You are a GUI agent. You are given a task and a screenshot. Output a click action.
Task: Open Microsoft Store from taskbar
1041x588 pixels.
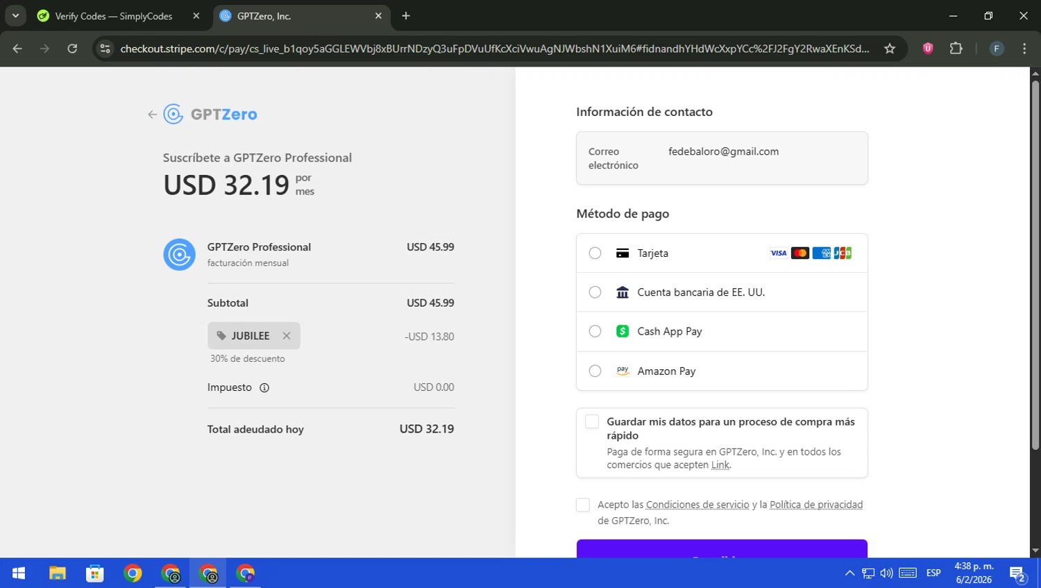point(95,573)
